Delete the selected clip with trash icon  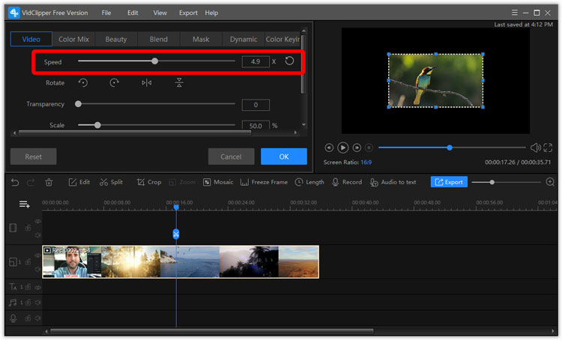49,183
